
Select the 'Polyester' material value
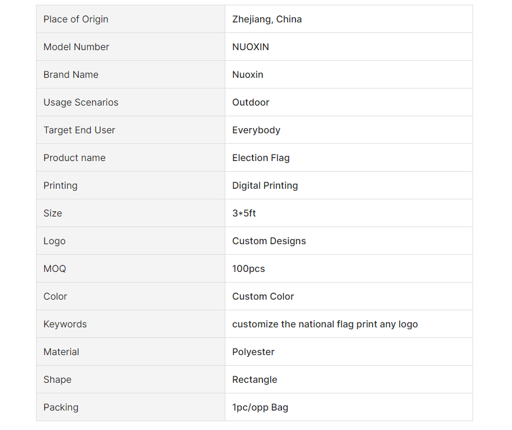point(253,352)
